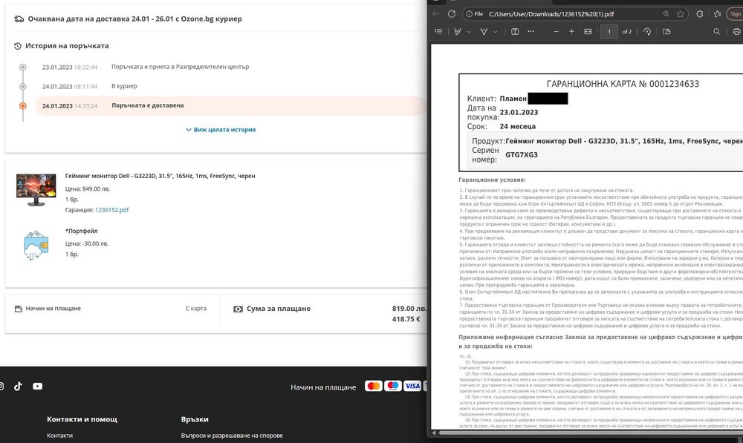Click the 'Връзки' footer heading
The width and height of the screenshot is (743, 443).
coord(195,419)
